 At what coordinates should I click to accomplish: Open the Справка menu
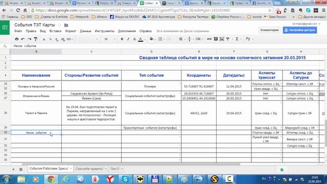tap(145, 31)
